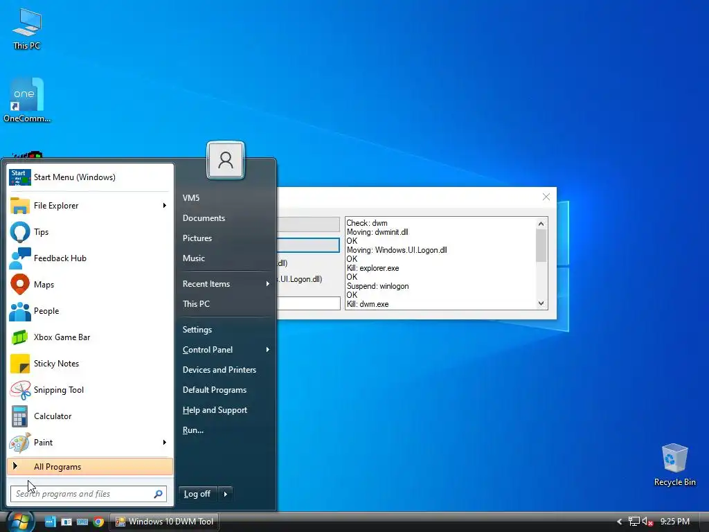Launch the Maps app
This screenshot has height=532, width=709.
[x=90, y=285]
